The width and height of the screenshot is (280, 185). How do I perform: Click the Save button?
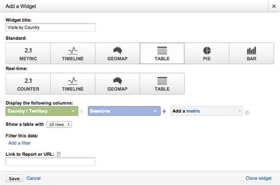pos(15,178)
